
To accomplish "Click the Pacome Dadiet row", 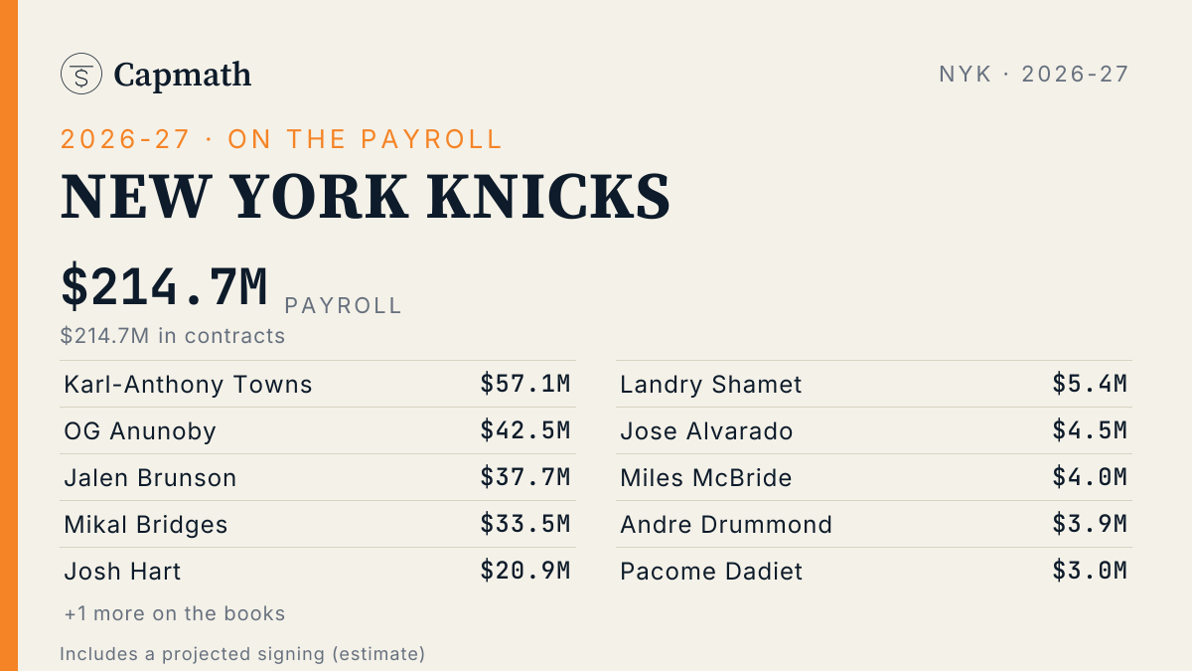I will [x=874, y=571].
